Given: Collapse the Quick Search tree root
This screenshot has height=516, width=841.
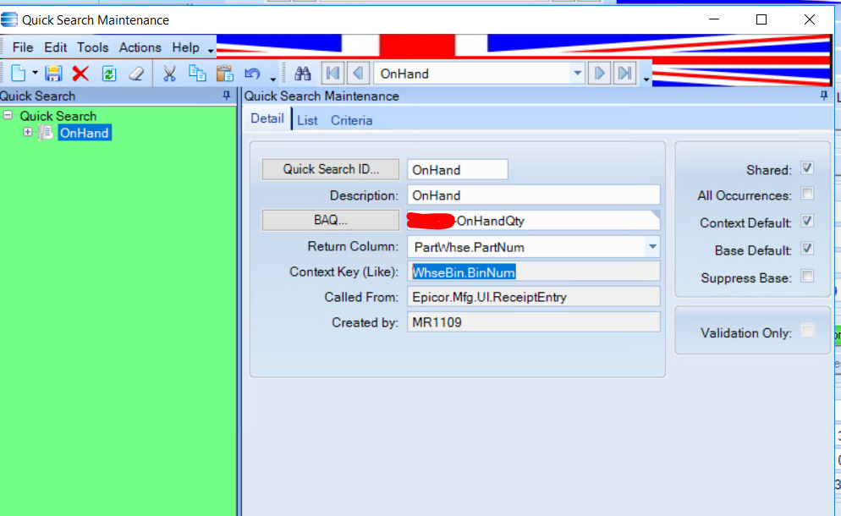Looking at the screenshot, I should [x=8, y=115].
